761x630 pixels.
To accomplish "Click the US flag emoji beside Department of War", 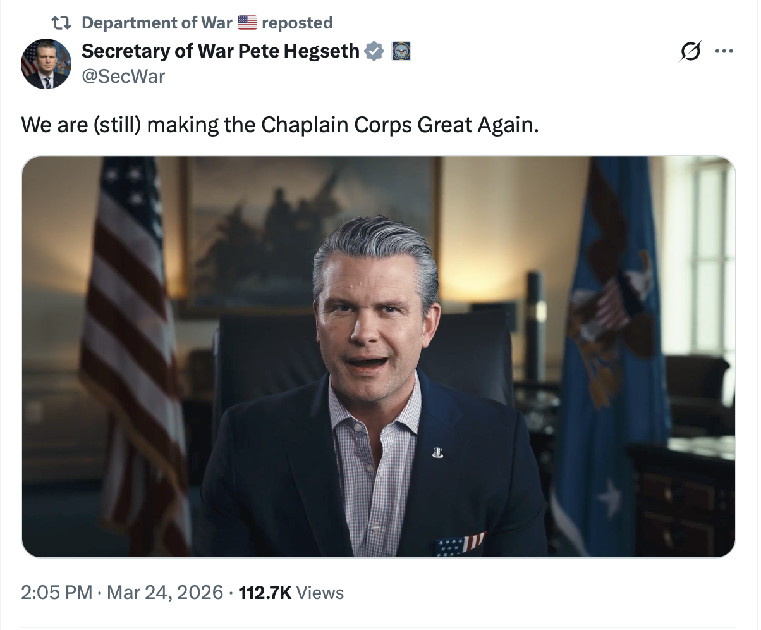I will 247,23.
